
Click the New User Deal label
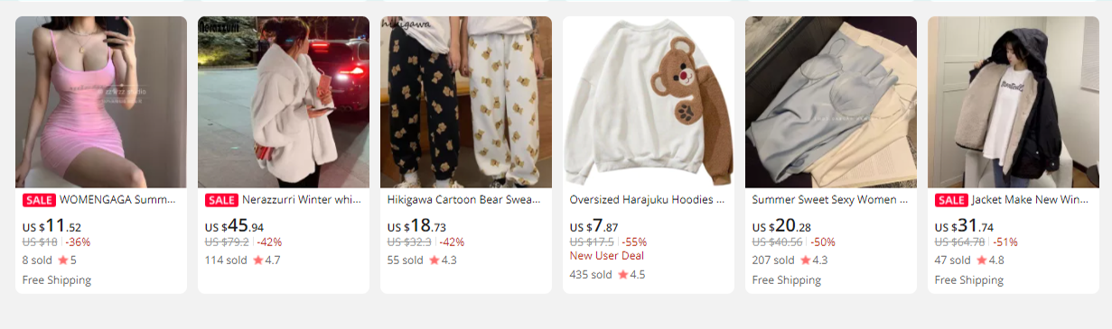(x=607, y=256)
